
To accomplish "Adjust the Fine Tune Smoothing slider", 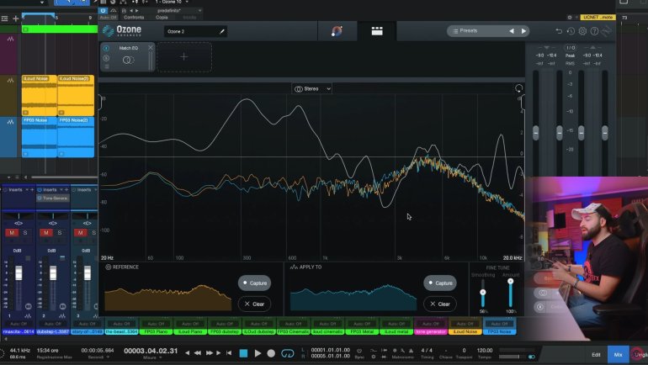I will tap(483, 293).
